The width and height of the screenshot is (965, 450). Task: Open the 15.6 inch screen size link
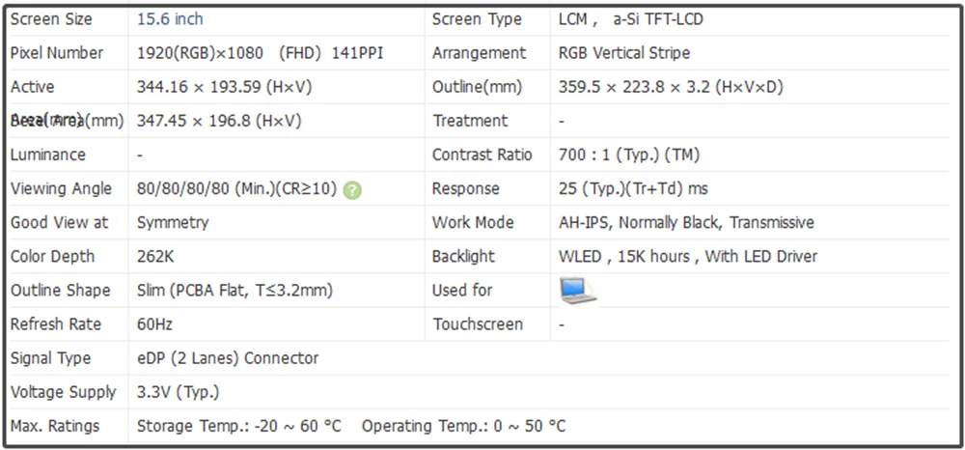[170, 19]
